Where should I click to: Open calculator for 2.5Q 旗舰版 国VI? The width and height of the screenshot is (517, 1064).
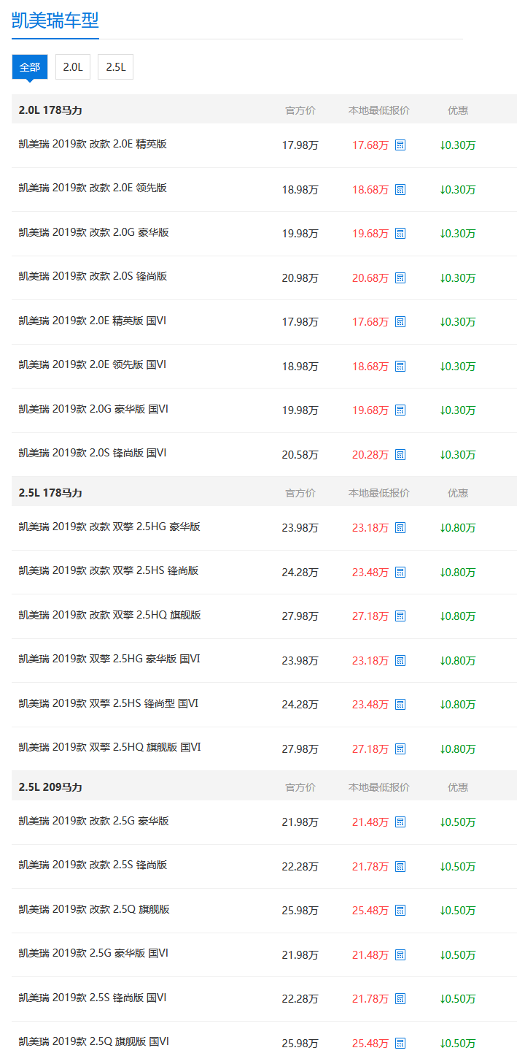pyautogui.click(x=400, y=1044)
